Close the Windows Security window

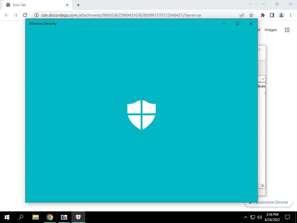[251, 24]
